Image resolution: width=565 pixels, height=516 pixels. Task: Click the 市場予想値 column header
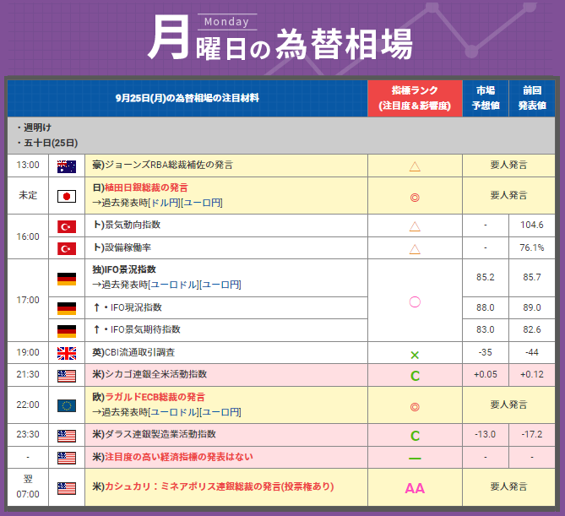pyautogui.click(x=486, y=98)
